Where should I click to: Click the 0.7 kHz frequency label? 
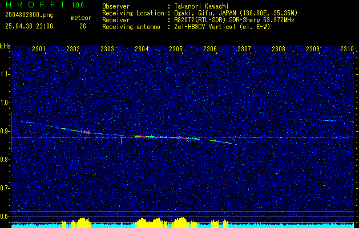5,188
